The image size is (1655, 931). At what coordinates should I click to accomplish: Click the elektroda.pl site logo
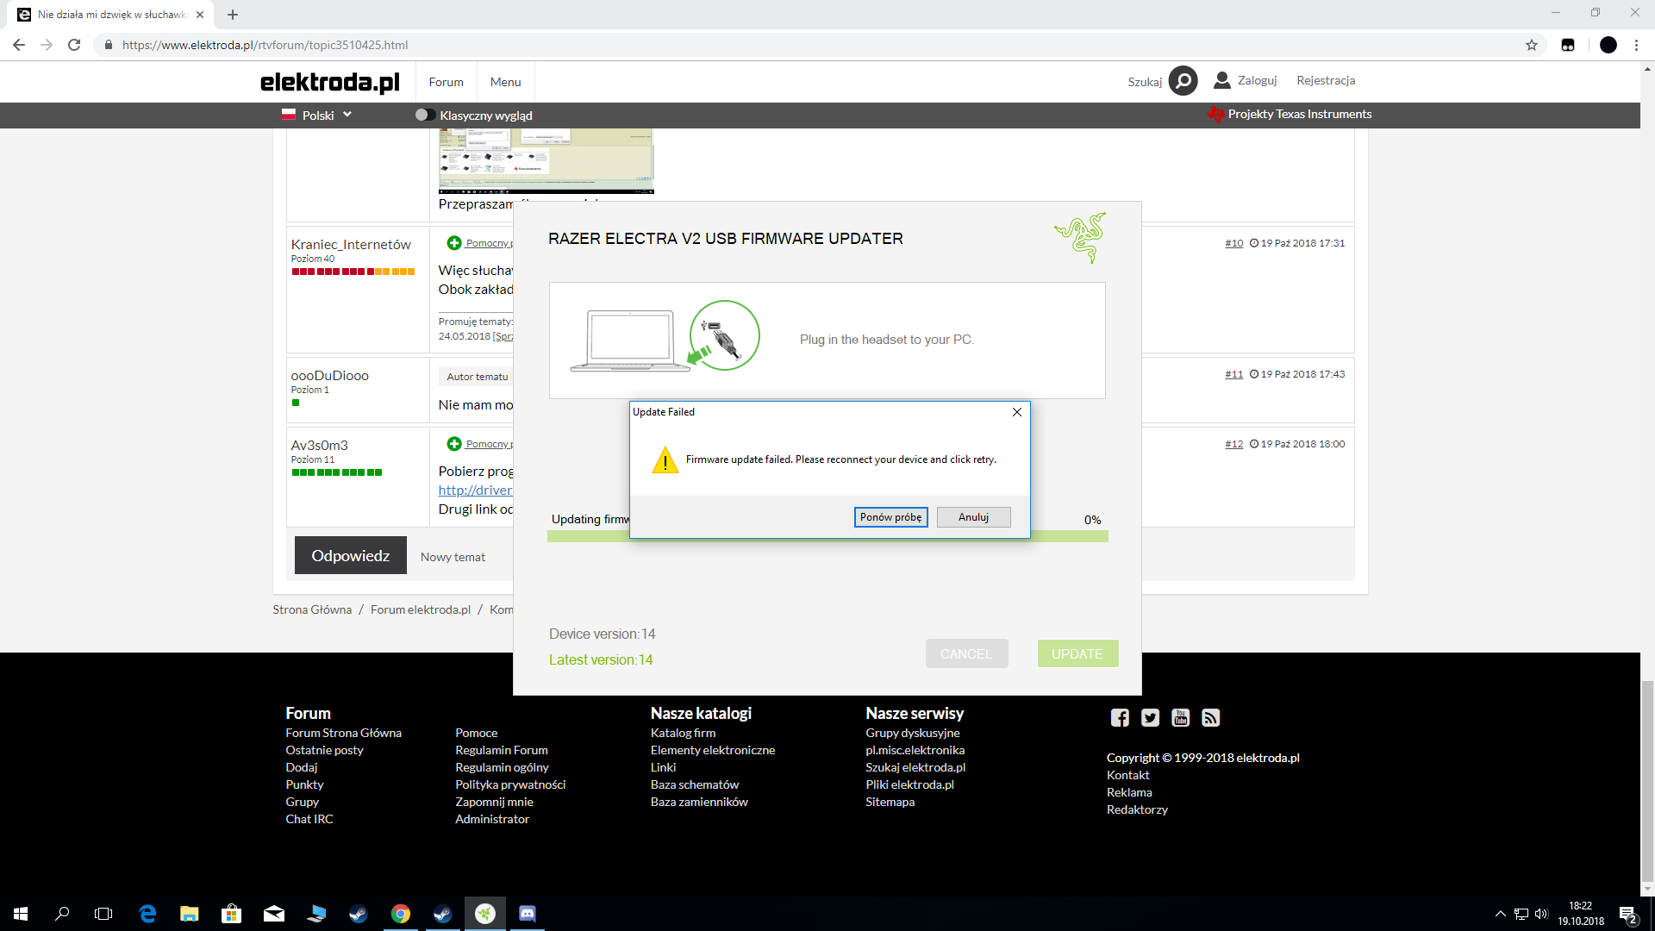click(x=329, y=82)
